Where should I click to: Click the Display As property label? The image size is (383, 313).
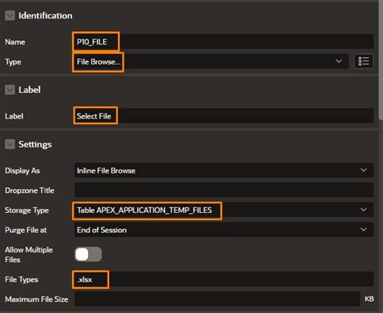(23, 171)
